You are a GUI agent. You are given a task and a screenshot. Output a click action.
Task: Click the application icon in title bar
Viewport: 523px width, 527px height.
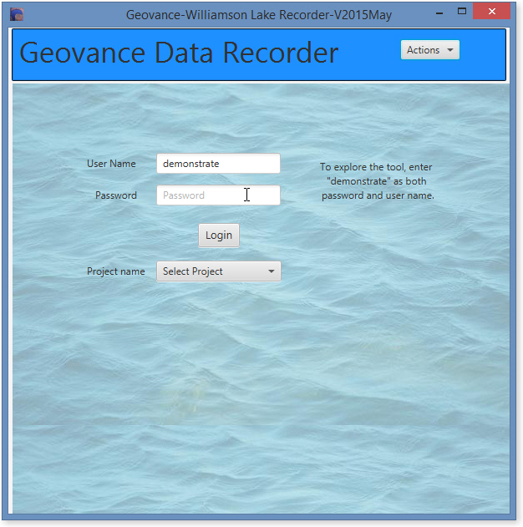[x=17, y=15]
